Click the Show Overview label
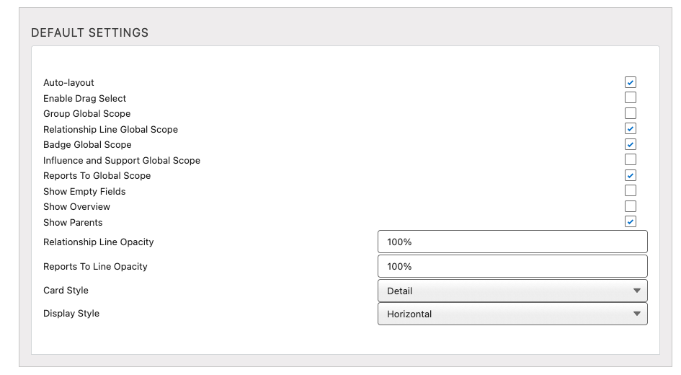The height and width of the screenshot is (375, 681). click(x=77, y=206)
